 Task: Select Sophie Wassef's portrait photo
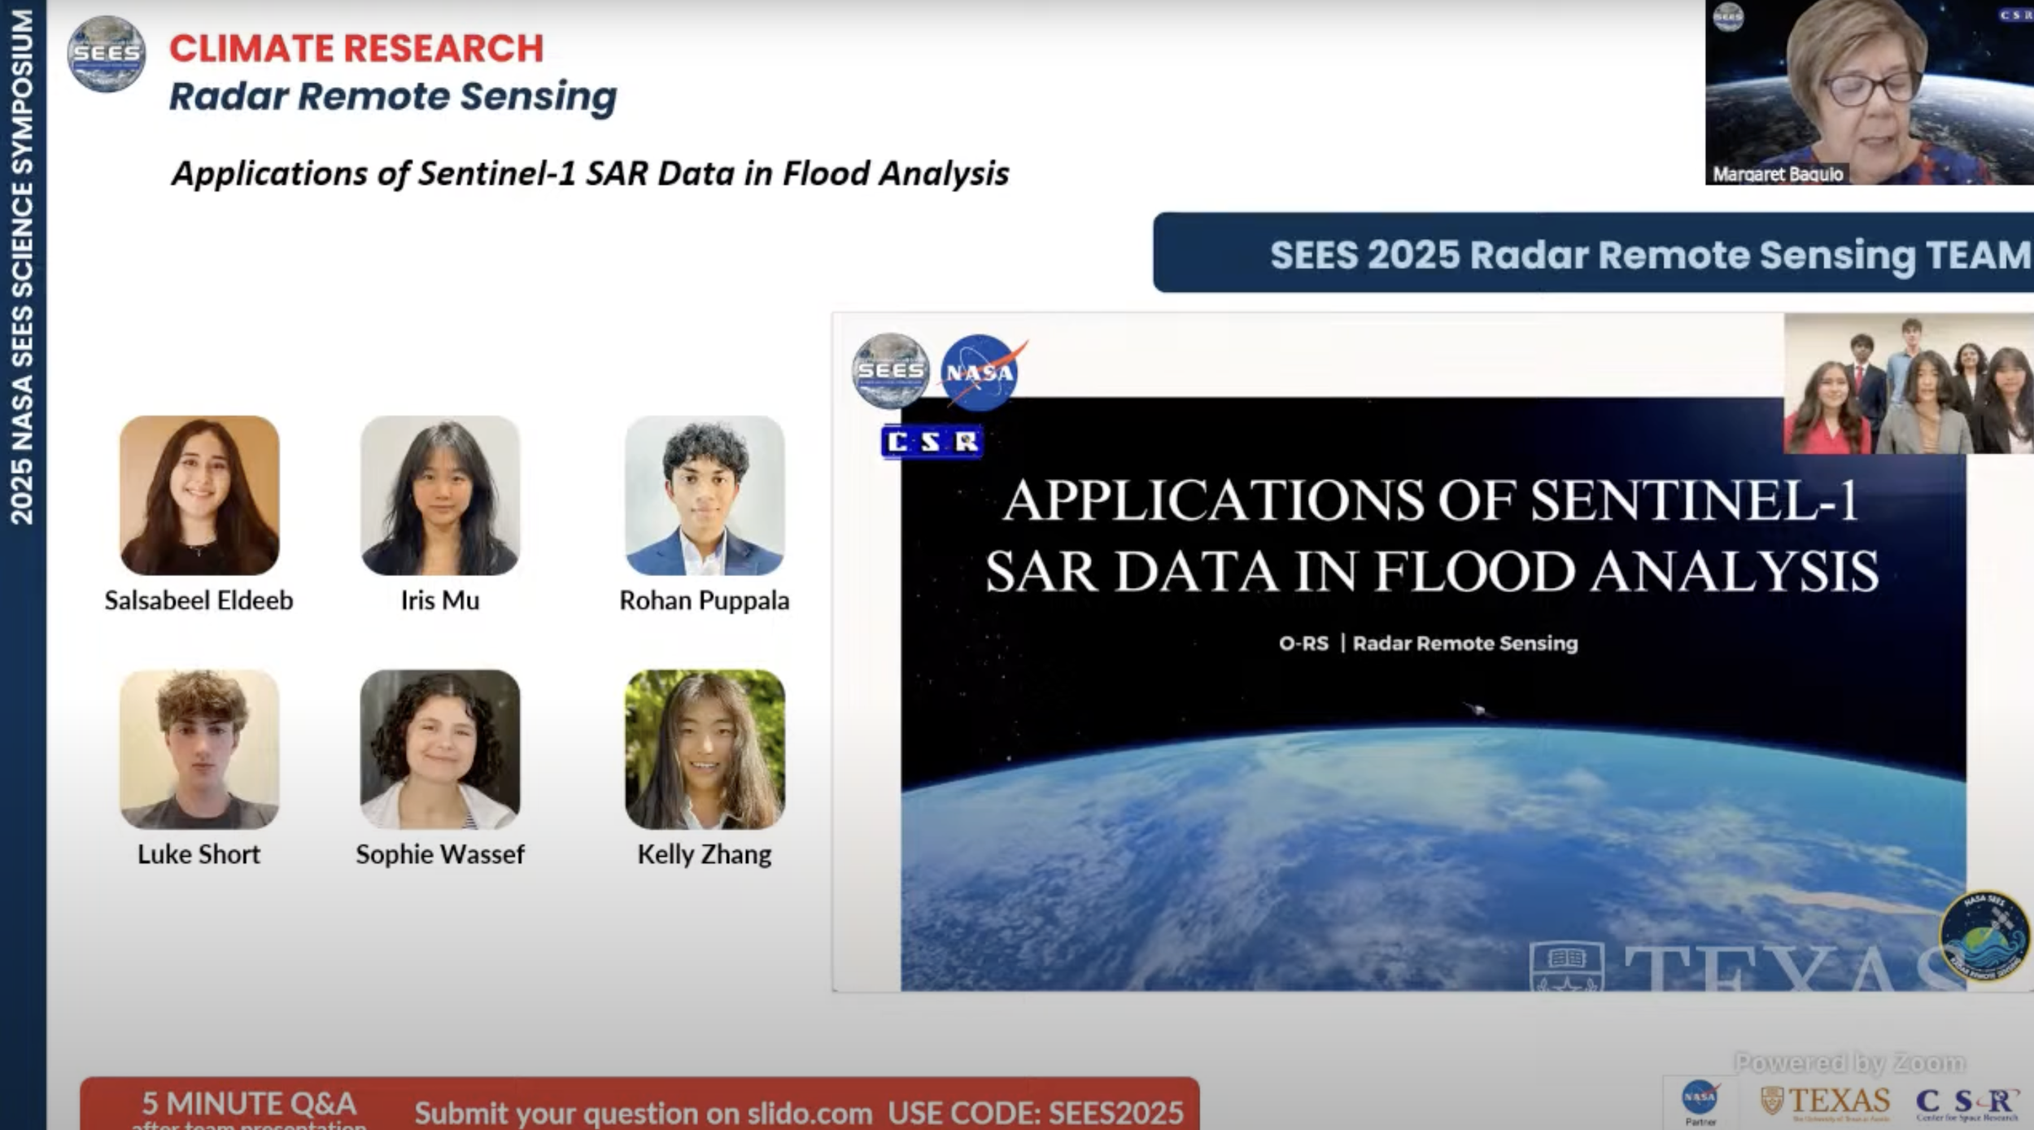pyautogui.click(x=440, y=749)
